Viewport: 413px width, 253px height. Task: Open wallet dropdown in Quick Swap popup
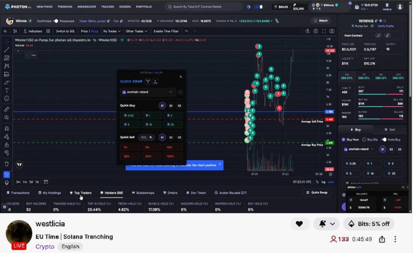pyautogui.click(x=147, y=92)
